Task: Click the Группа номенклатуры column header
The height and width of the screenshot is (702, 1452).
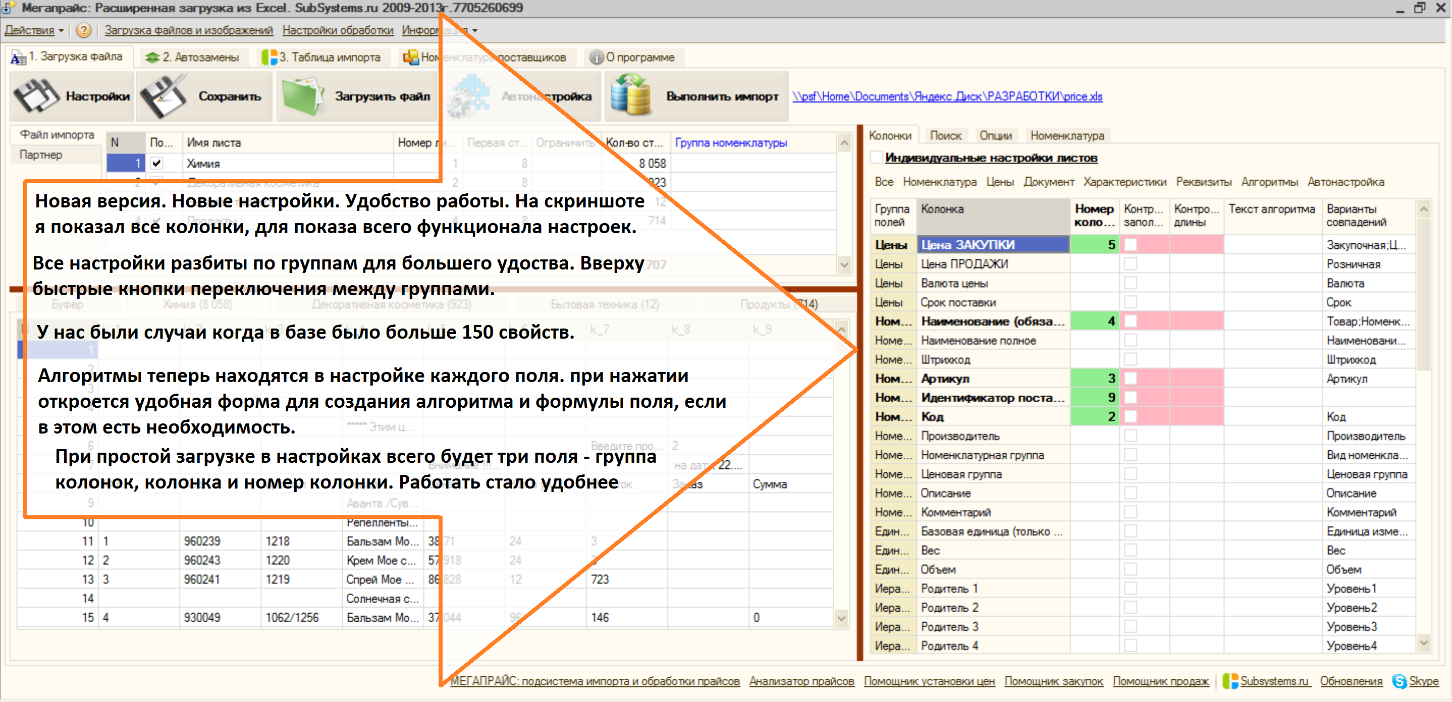Action: [x=752, y=143]
